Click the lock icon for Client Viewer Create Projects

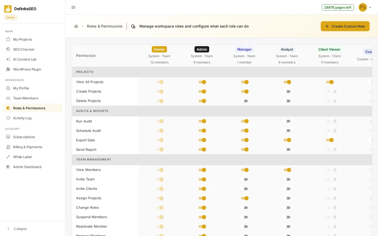335,92
